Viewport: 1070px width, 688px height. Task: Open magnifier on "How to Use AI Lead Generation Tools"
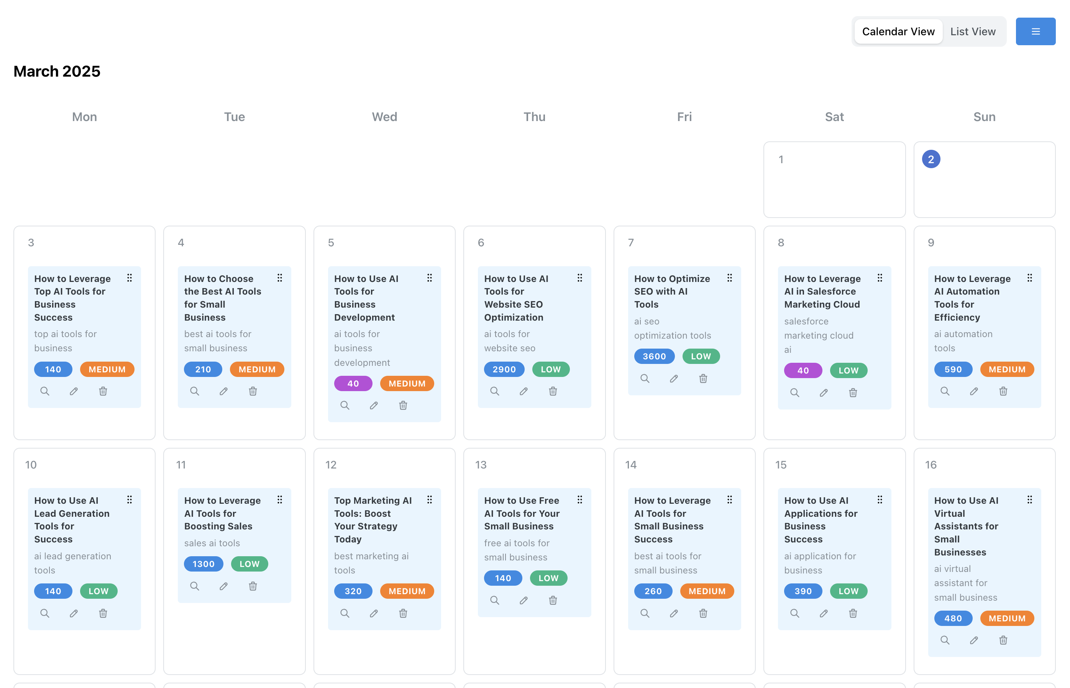click(x=45, y=613)
